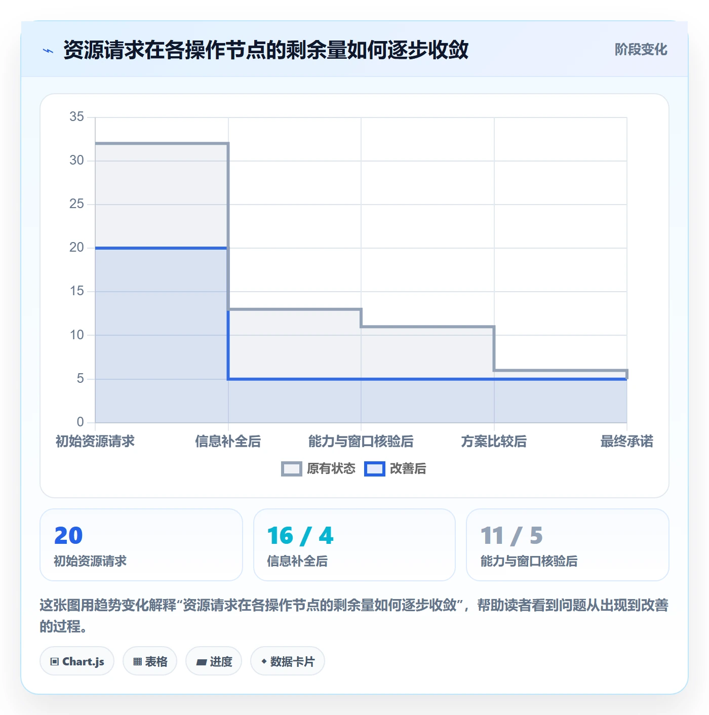Open the 信息补全后 stat card showing 16 / 4
Screen dimensions: 709x715
point(354,545)
